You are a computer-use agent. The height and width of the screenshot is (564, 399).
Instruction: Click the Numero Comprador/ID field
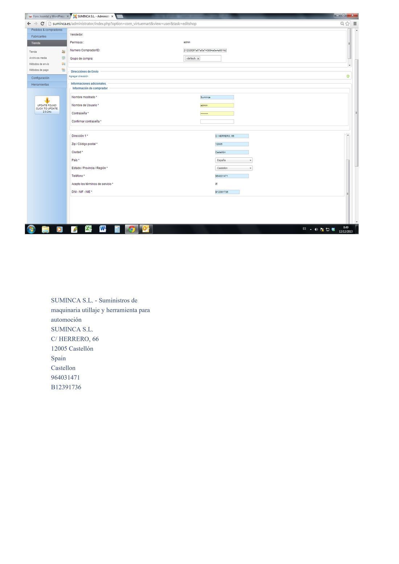pos(205,50)
